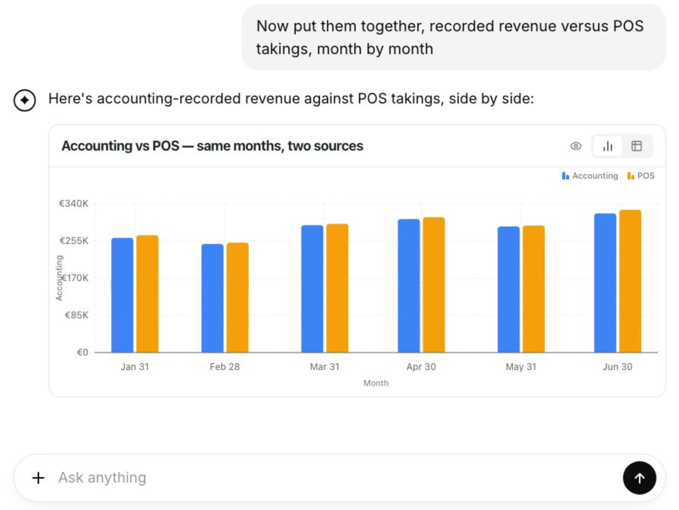The image size is (679, 510).
Task: Toggle the Accounting legend entry
Action: 590,176
